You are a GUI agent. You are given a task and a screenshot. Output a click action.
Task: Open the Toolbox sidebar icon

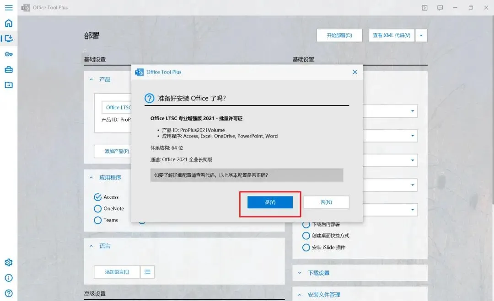coord(9,69)
